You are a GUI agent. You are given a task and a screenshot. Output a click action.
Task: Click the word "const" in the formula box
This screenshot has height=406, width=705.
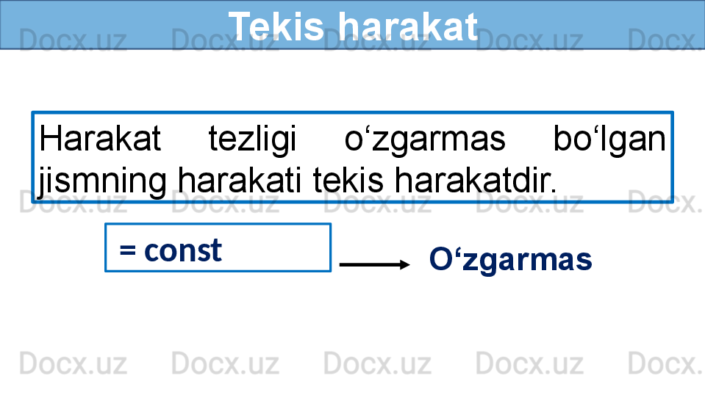[183, 250]
